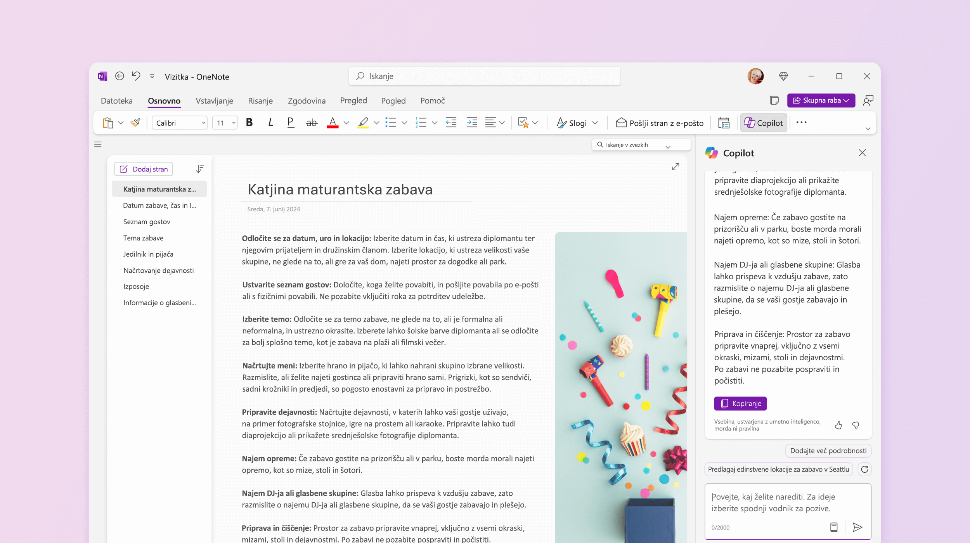Collapse the ribbon with the chevron
The image size is (970, 543).
pos(868,129)
